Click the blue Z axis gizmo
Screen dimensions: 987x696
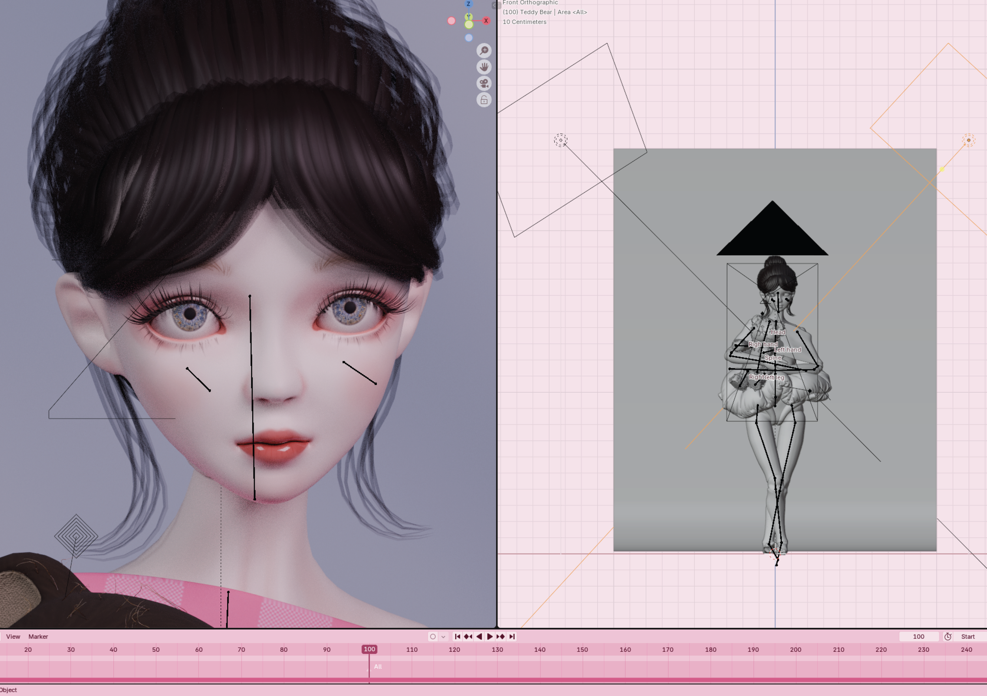(469, 4)
